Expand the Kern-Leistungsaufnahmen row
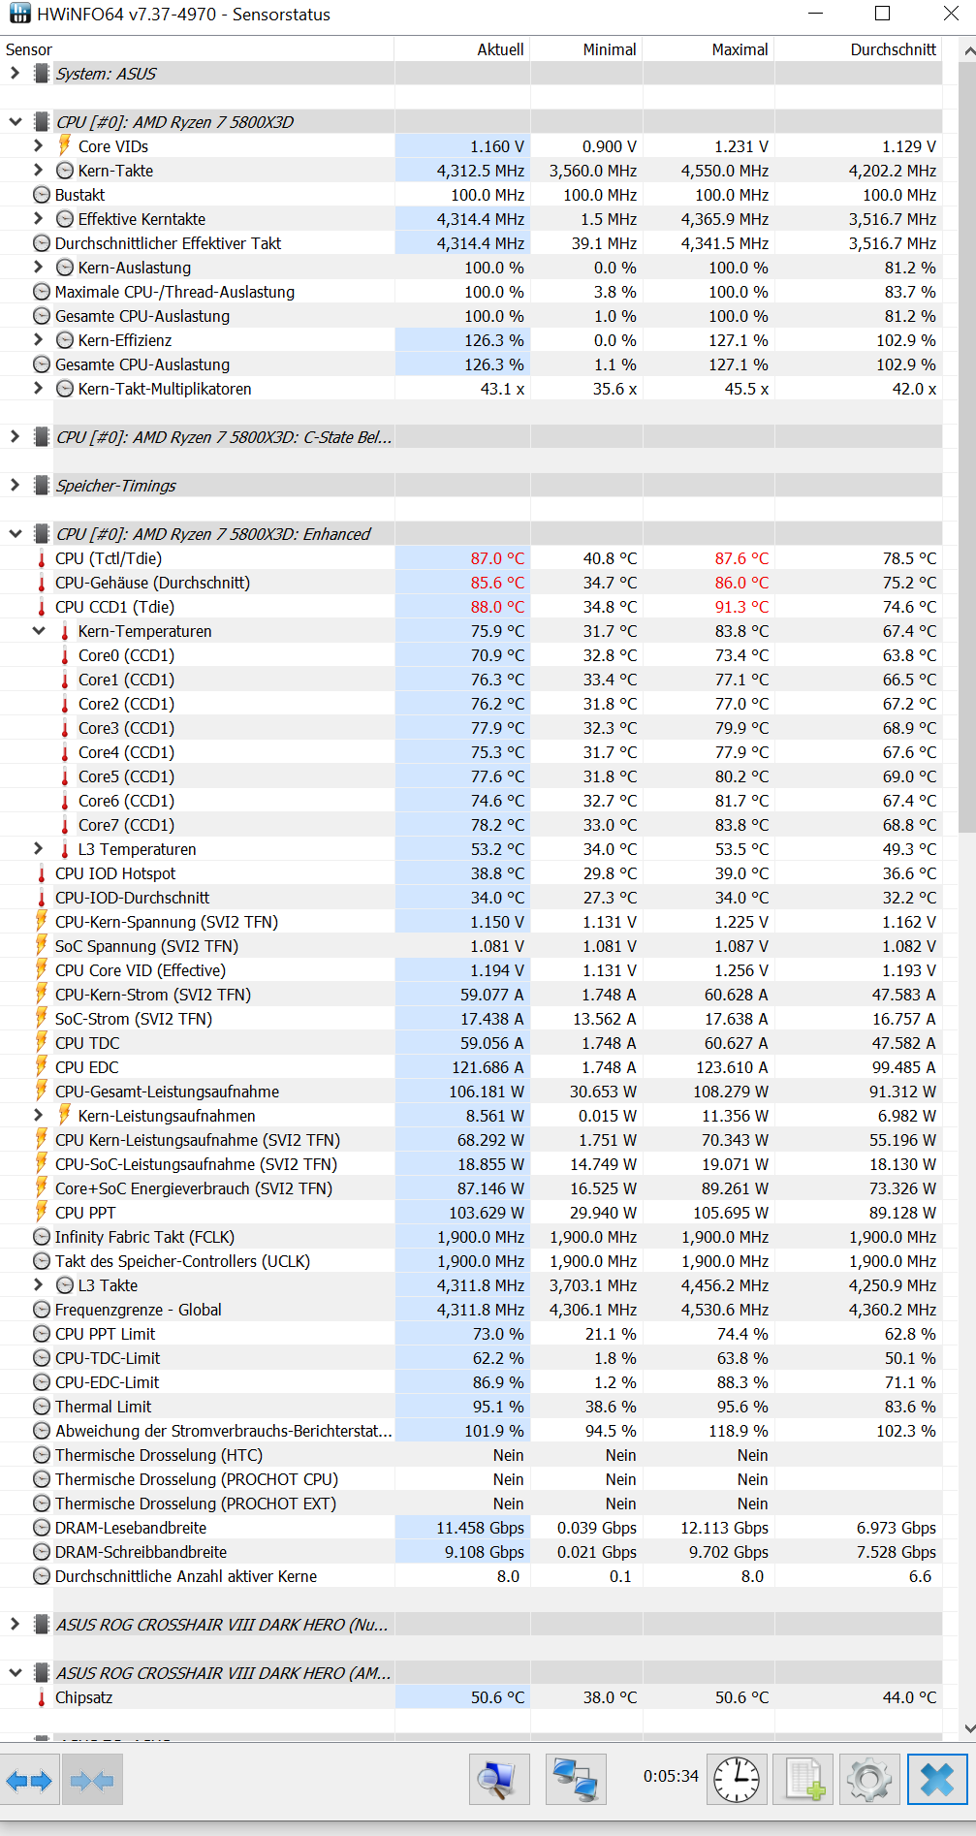Image resolution: width=976 pixels, height=1836 pixels. coord(38,1115)
